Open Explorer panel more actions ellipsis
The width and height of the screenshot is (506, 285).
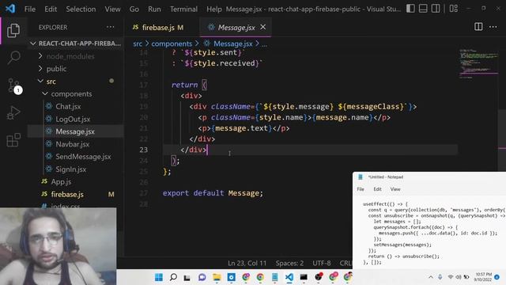(111, 27)
